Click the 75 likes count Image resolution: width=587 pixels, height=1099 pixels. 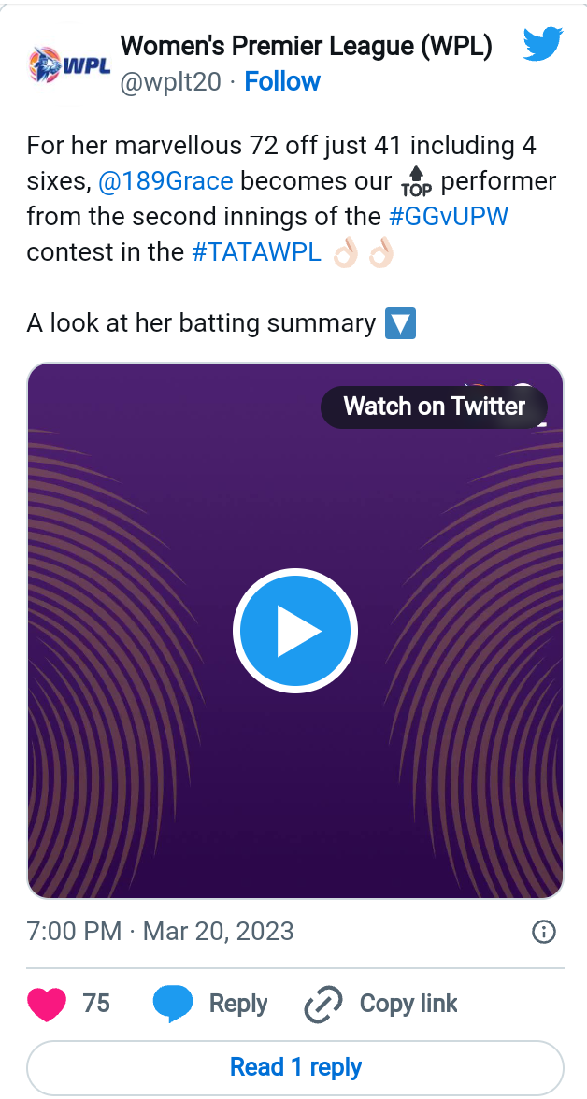(96, 1005)
